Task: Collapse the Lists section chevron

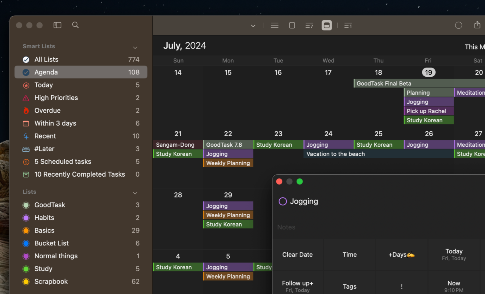Action: 135,193
